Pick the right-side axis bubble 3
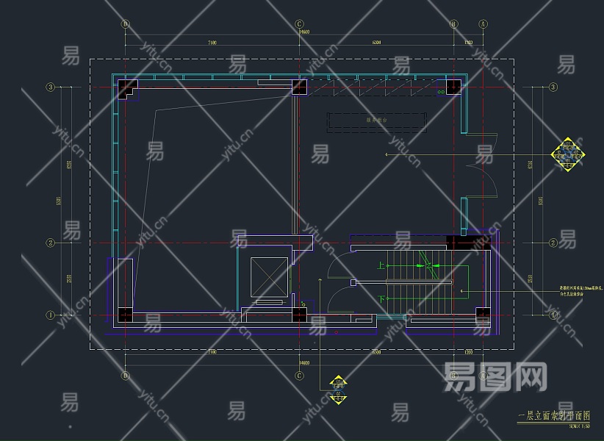Screen dimensions: 604x441 point(553,87)
